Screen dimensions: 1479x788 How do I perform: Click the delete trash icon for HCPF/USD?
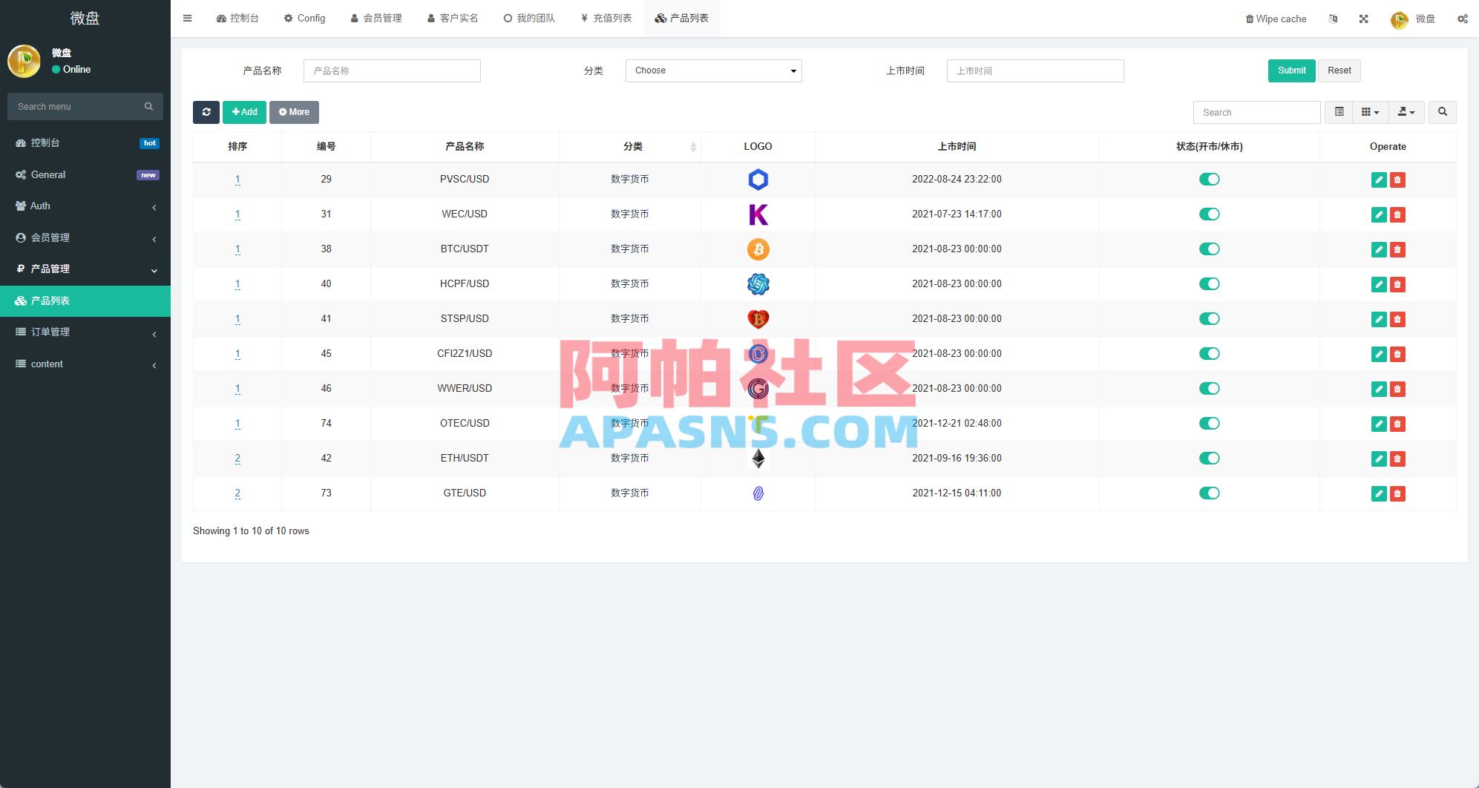click(1397, 284)
